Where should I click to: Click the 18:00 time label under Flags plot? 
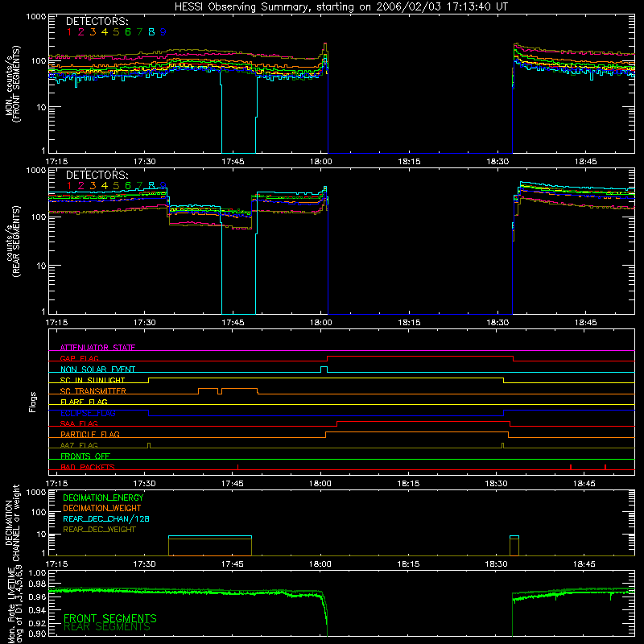tap(320, 484)
